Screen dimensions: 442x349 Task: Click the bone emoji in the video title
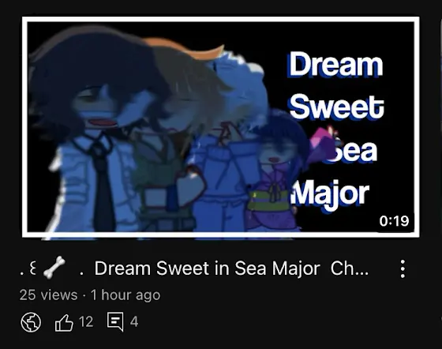pos(54,268)
